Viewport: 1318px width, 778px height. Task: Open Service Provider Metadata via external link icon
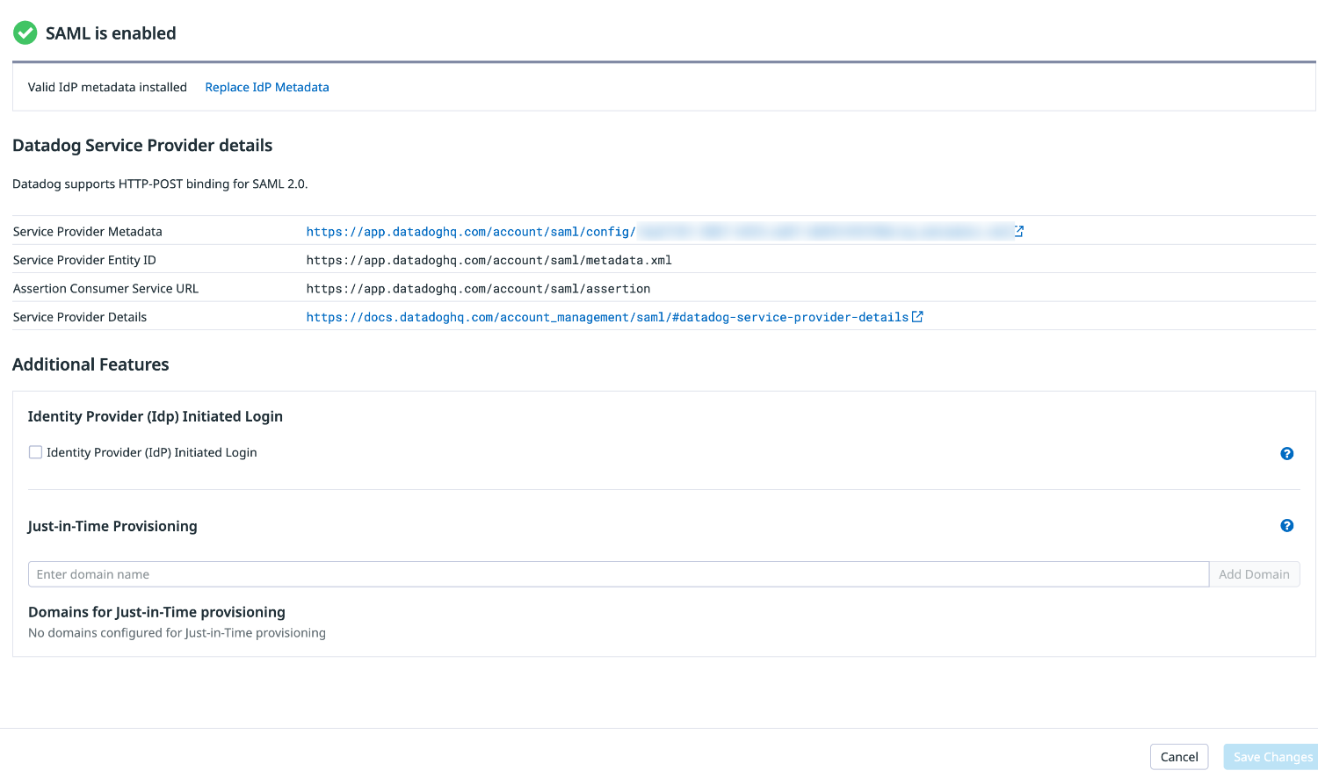tap(1017, 231)
